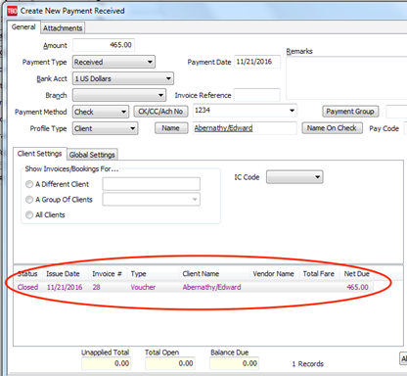407x376 pixels.
Task: Click the Balance Due field
Action: pyautogui.click(x=234, y=363)
